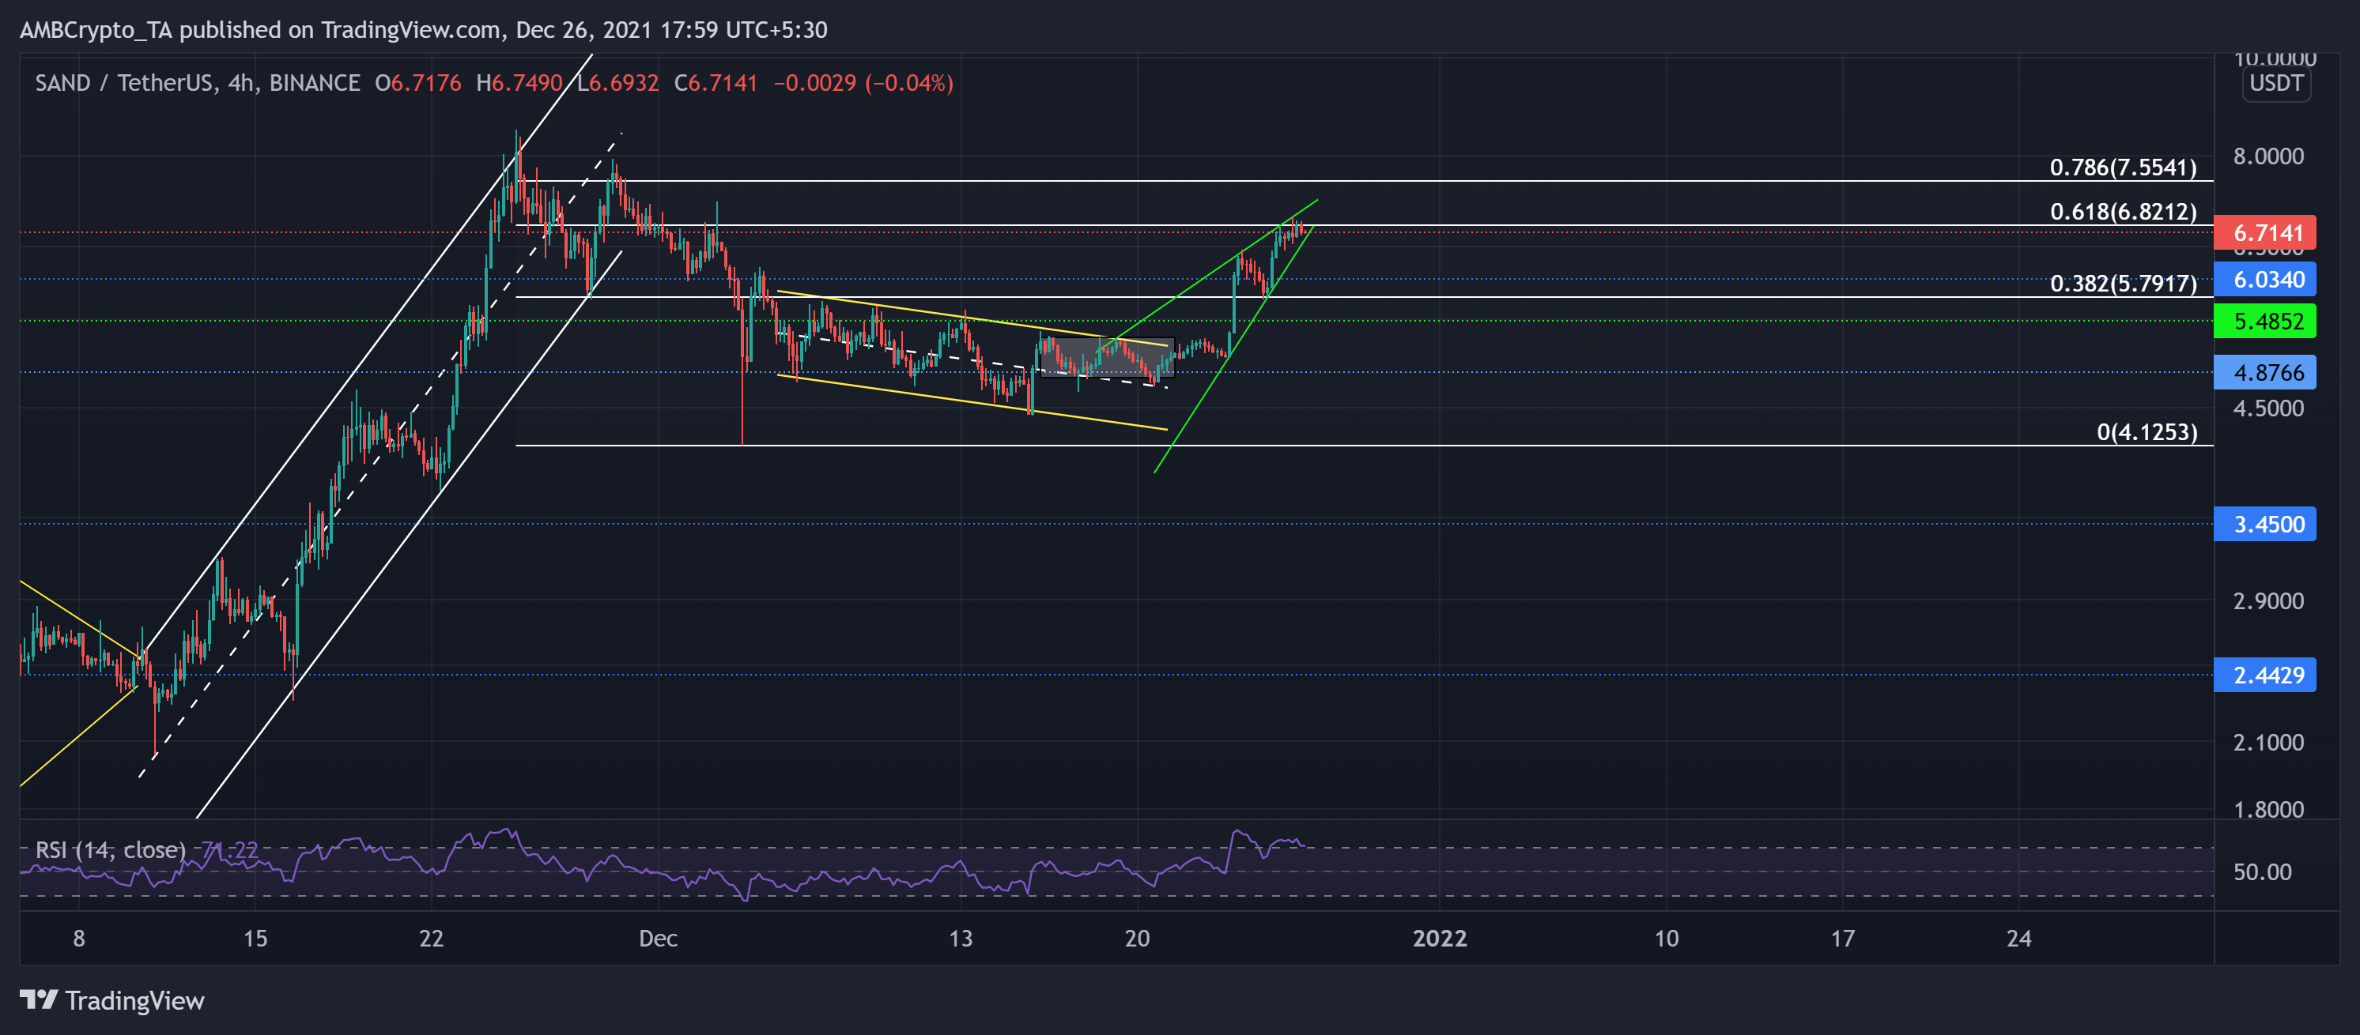This screenshot has width=2360, height=1035.
Task: Click the 2.4429 price level label
Action: coord(2264,676)
